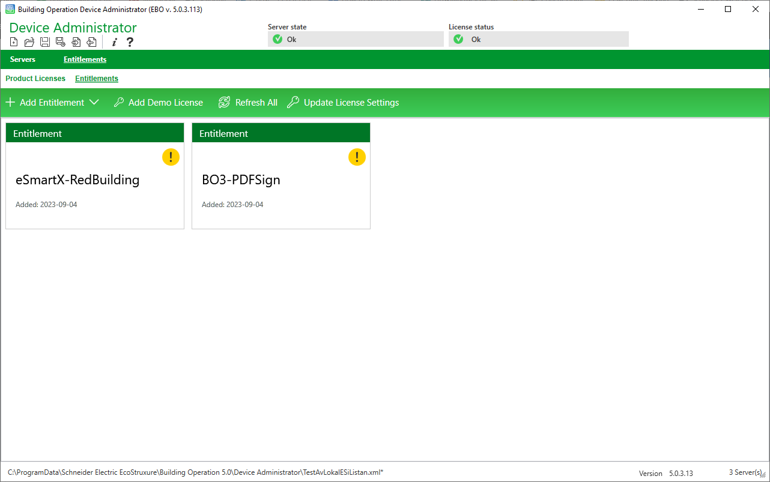
Task: Click Added date on BO3-PDFSign card
Action: click(232, 205)
